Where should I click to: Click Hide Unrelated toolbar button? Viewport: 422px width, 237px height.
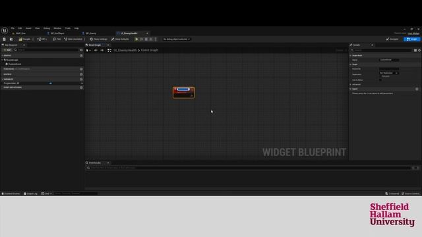coord(73,39)
